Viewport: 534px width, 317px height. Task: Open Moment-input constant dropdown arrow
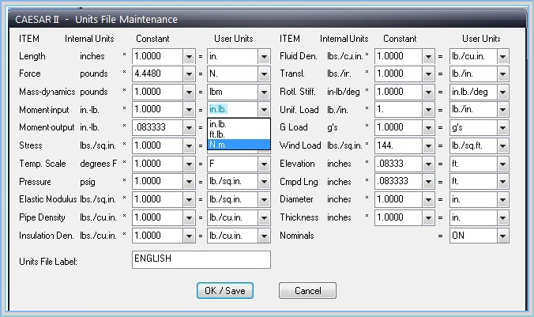189,110
